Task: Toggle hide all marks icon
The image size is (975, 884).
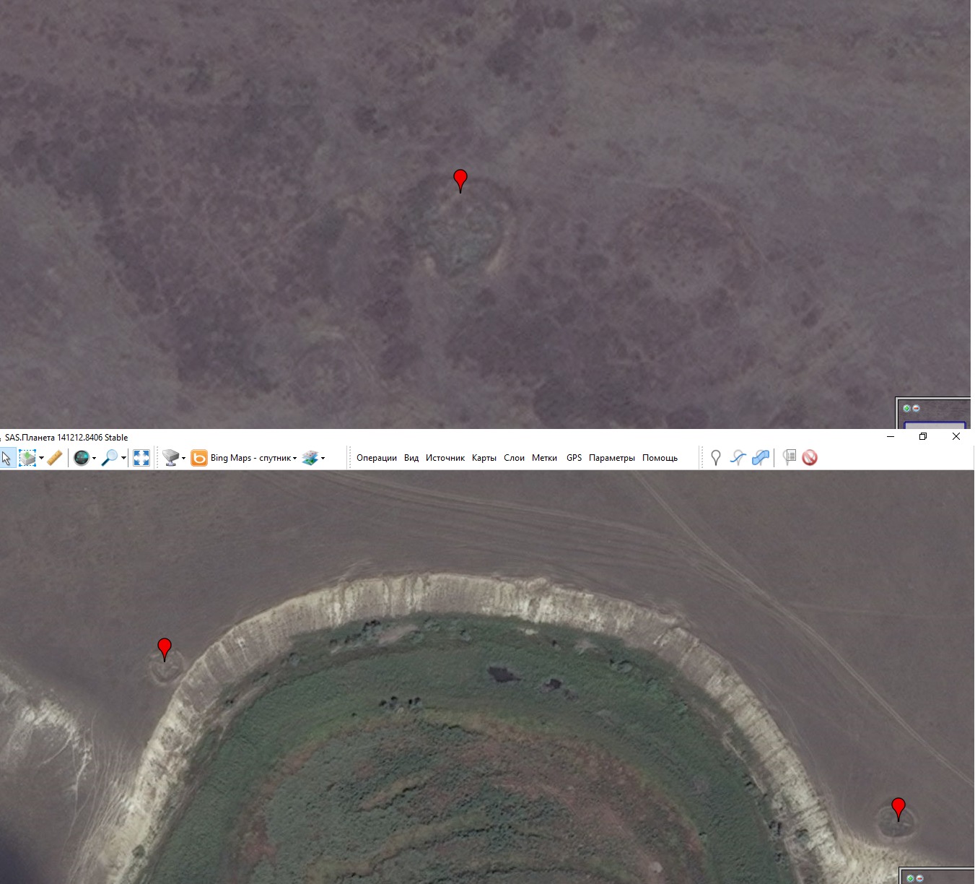Action: [810, 458]
